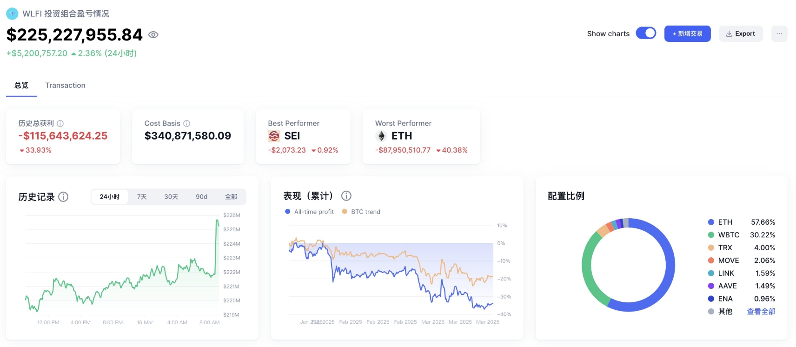Screen dimensions: 796x347
Task: Click the WBTC green legend dot
Action: click(711, 235)
